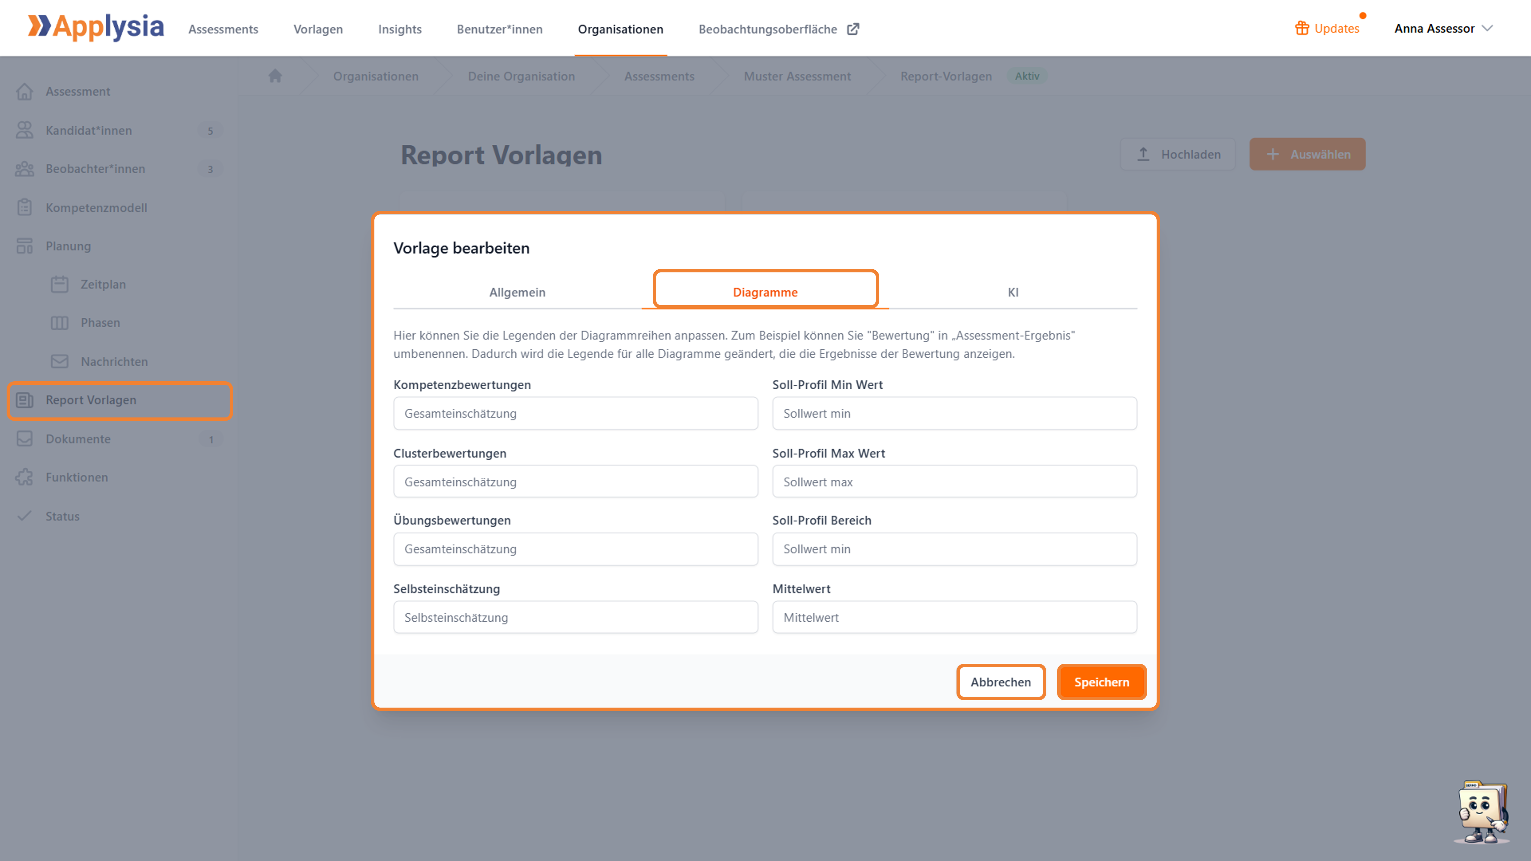
Task: Switch to the KI tab
Action: pyautogui.click(x=1013, y=292)
